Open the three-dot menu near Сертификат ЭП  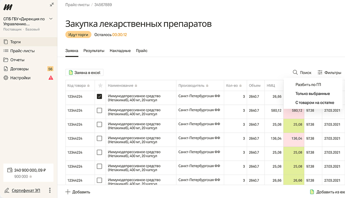pyautogui.click(x=50, y=190)
